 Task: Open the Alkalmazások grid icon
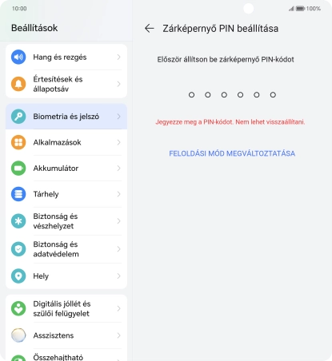(18, 142)
